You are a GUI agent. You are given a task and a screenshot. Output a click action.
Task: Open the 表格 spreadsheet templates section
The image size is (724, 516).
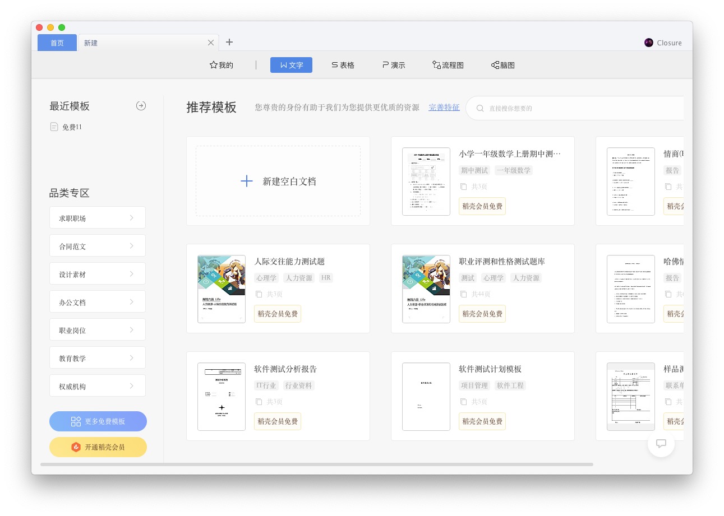point(342,64)
